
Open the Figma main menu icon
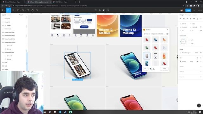(x=3, y=10)
